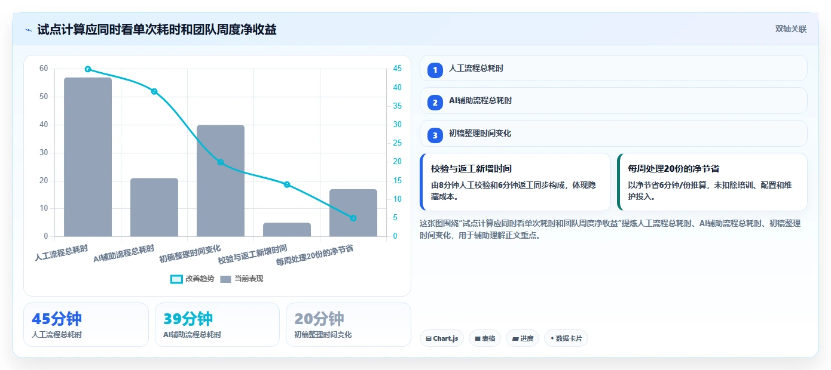This screenshot has height=370, width=831.
Task: Click the 39分钟 stat card
Action: pos(217,325)
